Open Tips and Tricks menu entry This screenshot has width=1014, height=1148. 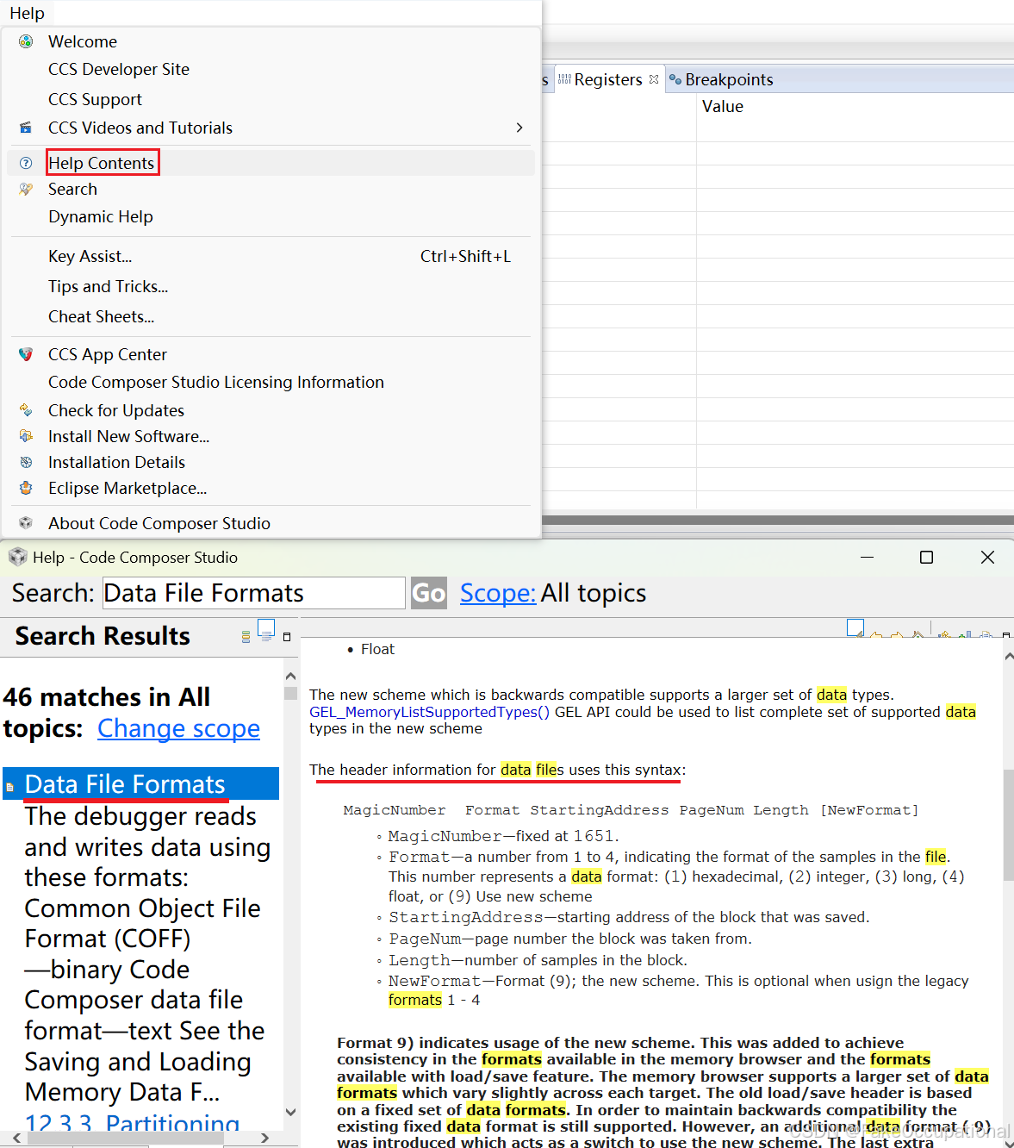(109, 286)
